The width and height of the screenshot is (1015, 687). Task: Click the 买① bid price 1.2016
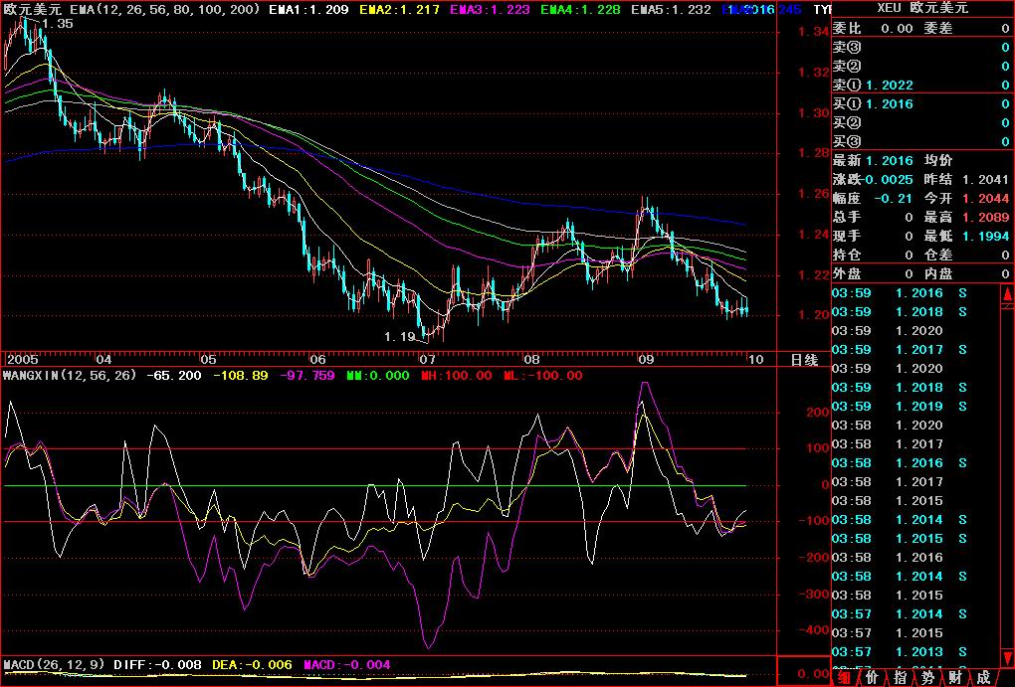[x=890, y=104]
